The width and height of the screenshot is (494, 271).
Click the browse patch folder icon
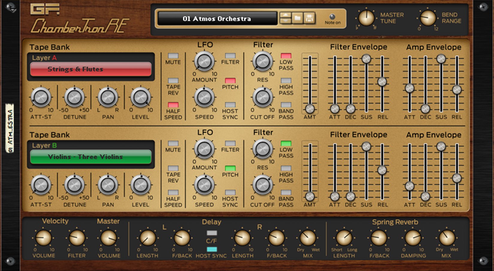coord(297,19)
